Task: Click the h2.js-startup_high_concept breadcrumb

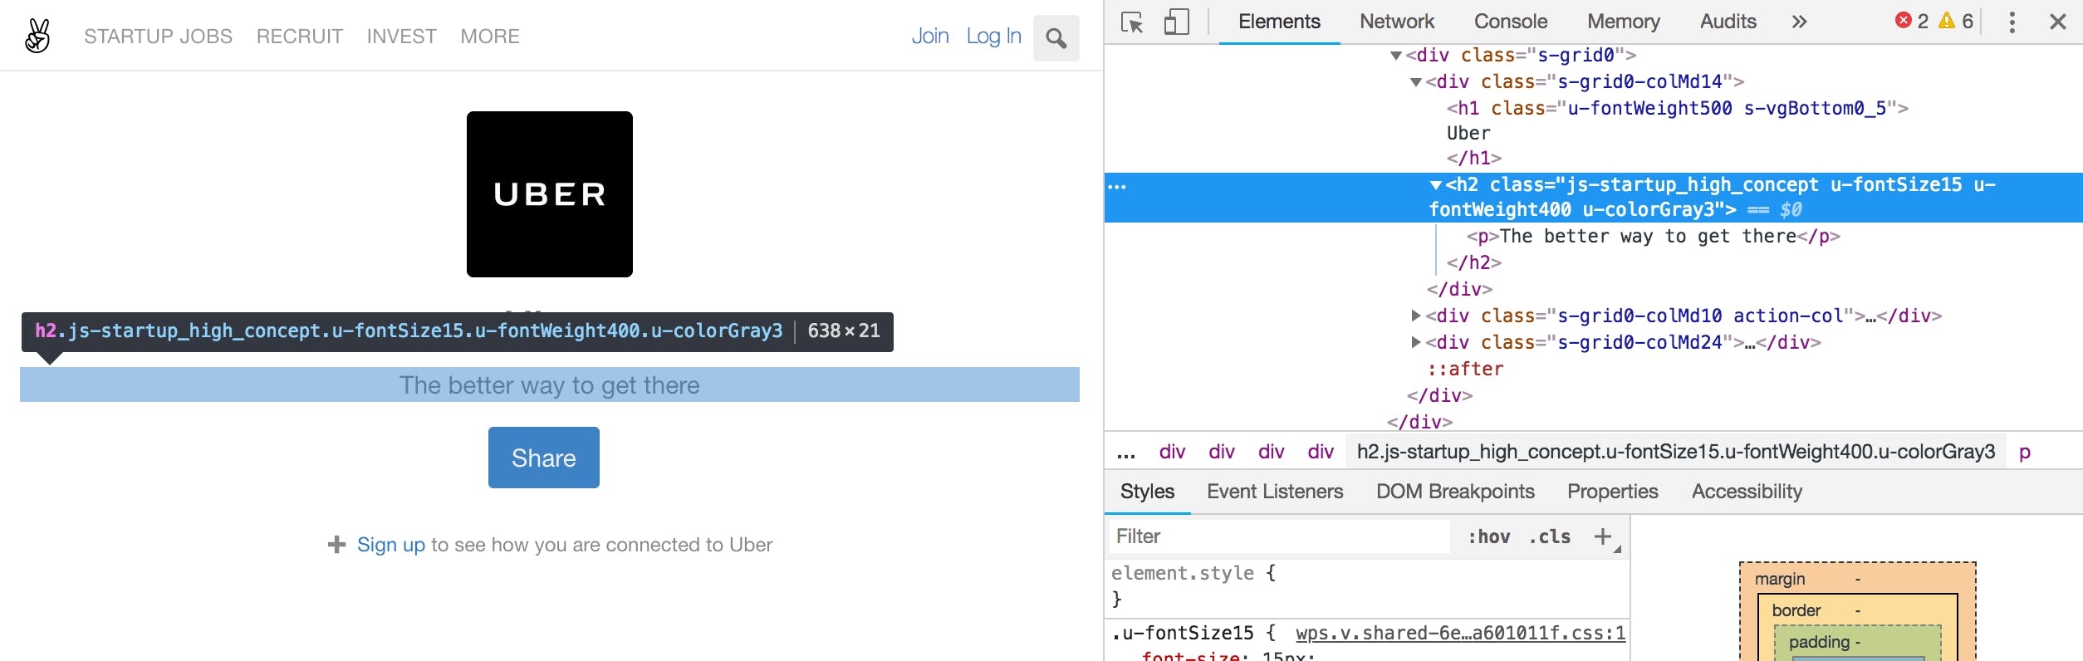Action: pyautogui.click(x=1675, y=452)
